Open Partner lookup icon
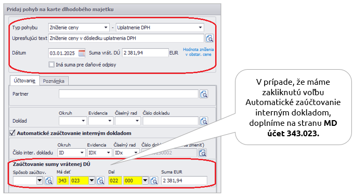The width and height of the screenshot is (354, 195). coord(204,94)
